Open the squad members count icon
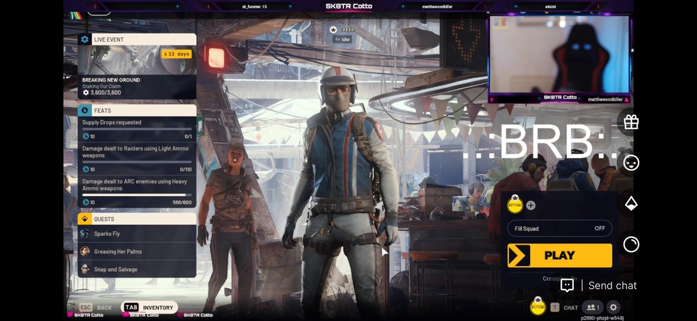The width and height of the screenshot is (697, 321). [593, 308]
